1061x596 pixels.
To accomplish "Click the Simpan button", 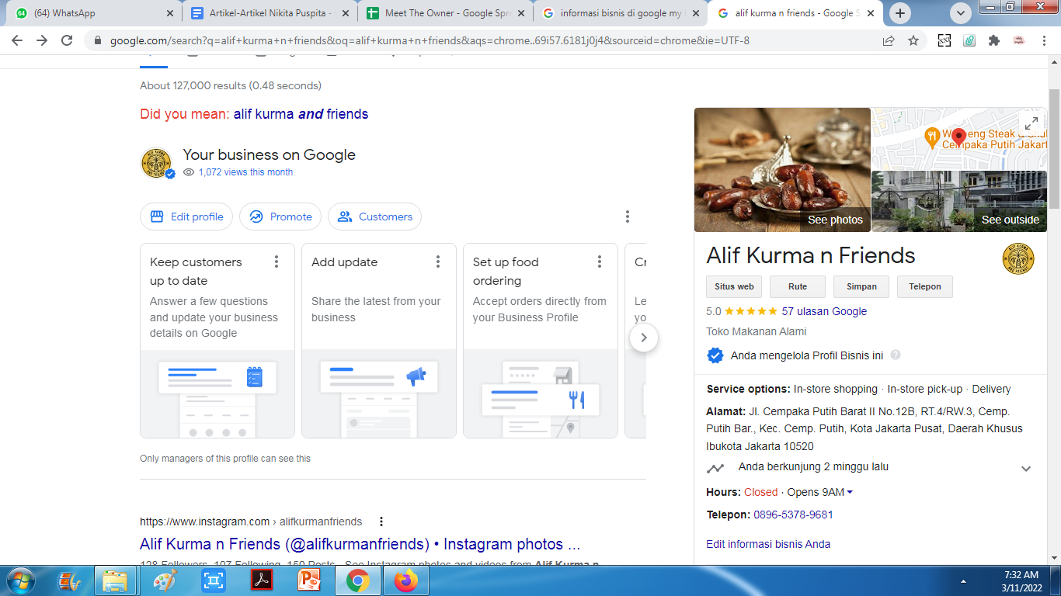I will (x=861, y=286).
